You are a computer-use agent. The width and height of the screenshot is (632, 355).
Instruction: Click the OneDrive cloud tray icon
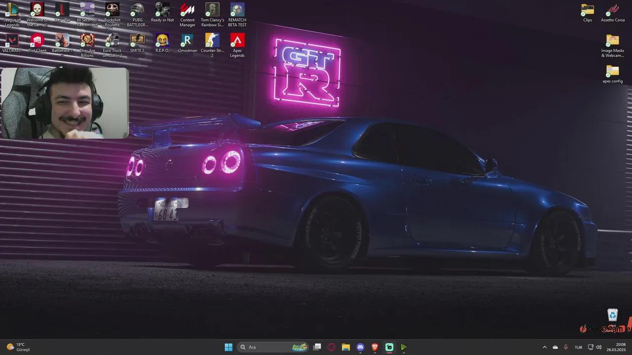coord(555,347)
